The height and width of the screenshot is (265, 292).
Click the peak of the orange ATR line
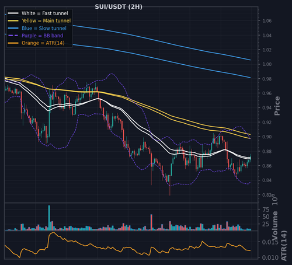click(54, 232)
